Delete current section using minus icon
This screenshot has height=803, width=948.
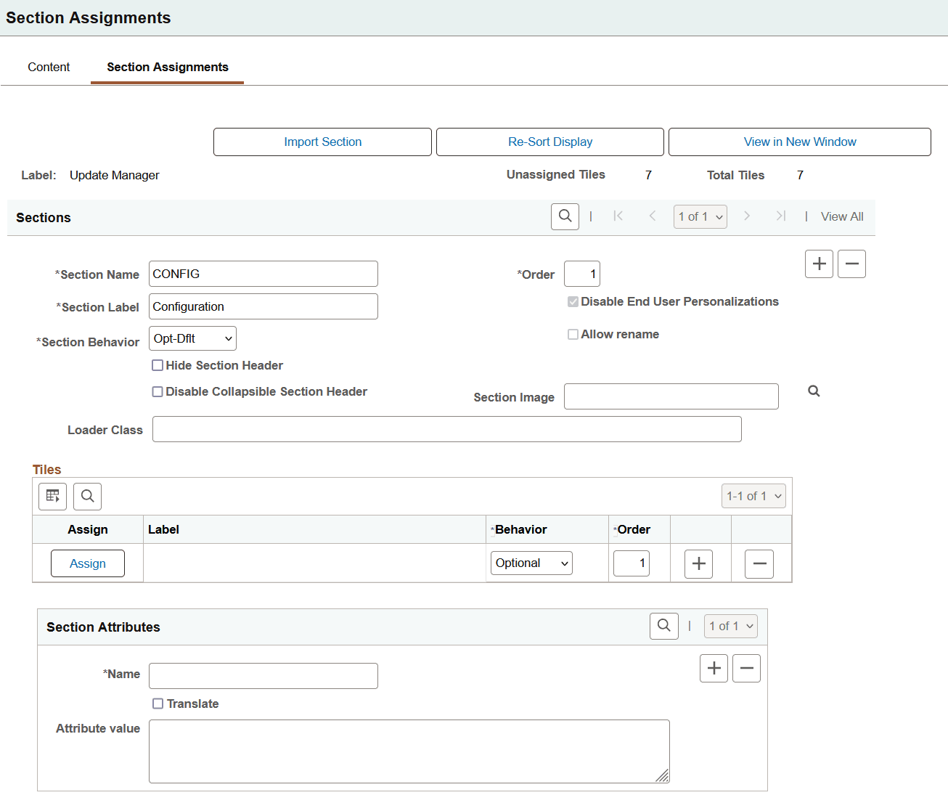click(x=851, y=264)
